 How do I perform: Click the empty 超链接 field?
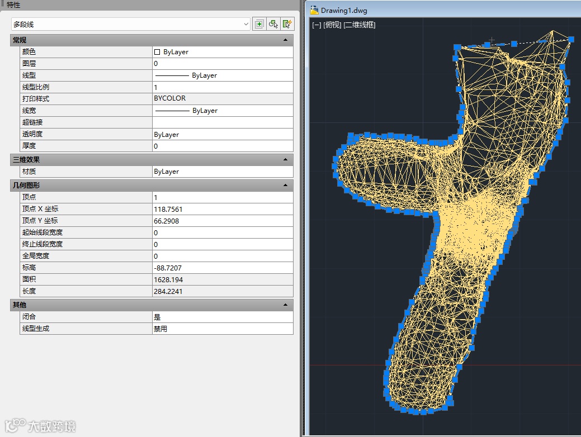tap(223, 122)
